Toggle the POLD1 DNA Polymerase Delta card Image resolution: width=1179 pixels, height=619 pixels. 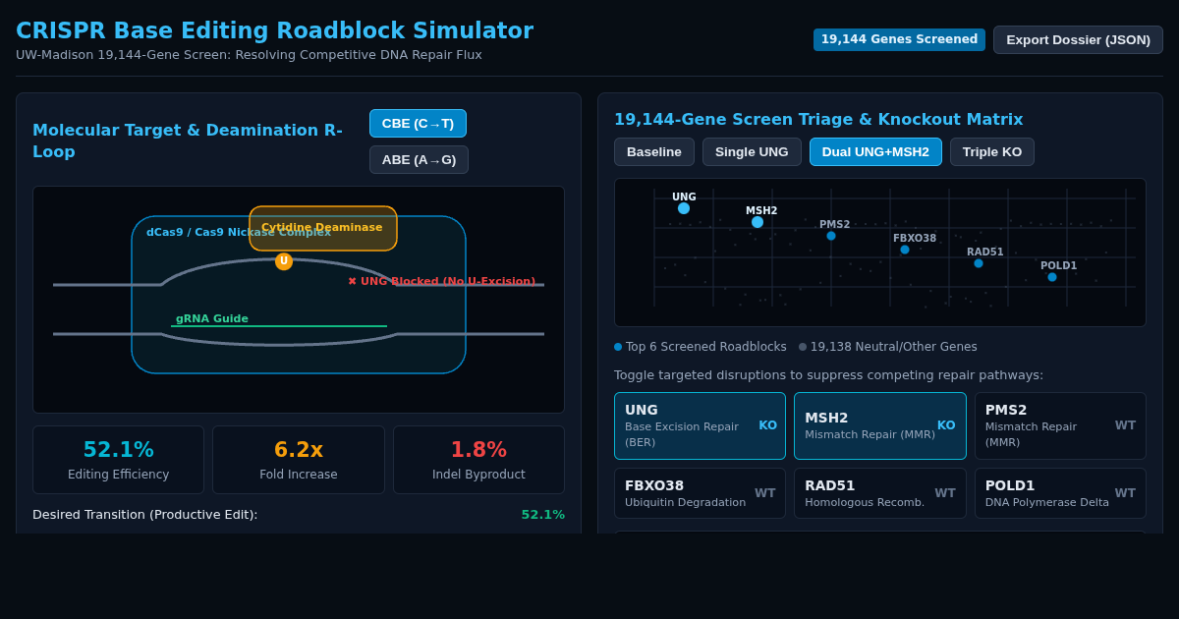[x=1060, y=493]
